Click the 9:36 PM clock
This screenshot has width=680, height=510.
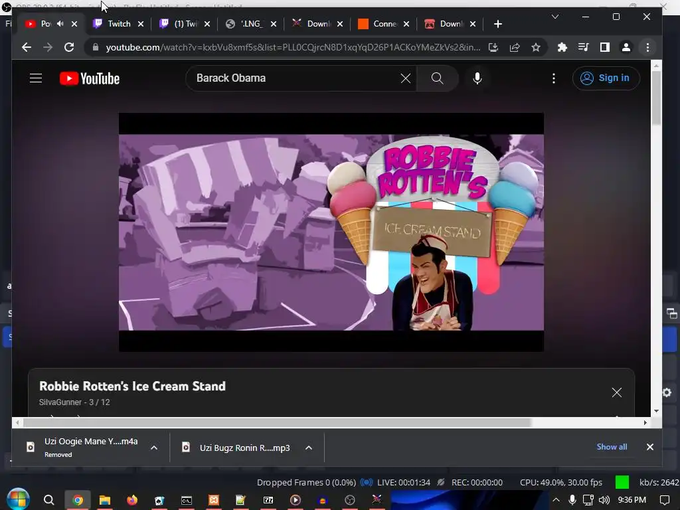(x=632, y=500)
